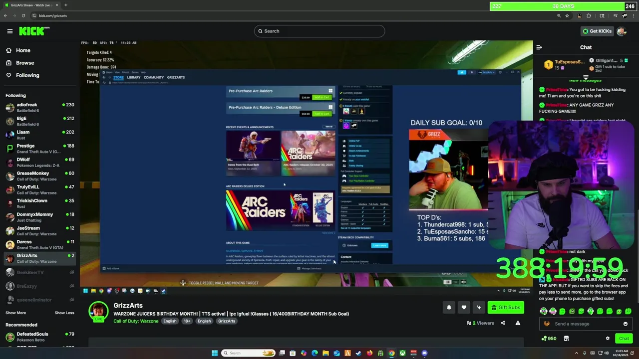This screenshot has height=359, width=639.
Task: Click the Kick search field
Action: 319,31
